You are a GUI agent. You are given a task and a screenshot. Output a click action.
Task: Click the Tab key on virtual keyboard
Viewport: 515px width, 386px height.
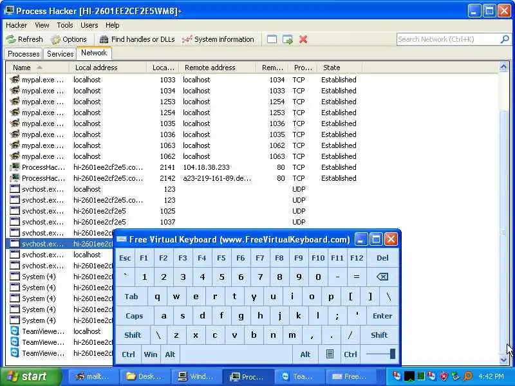131,297
